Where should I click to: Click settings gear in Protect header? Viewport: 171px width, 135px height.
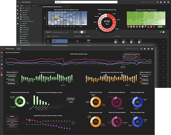148,49
